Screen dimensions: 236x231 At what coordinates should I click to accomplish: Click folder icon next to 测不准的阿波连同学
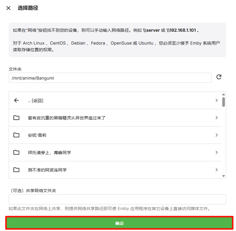(16, 170)
